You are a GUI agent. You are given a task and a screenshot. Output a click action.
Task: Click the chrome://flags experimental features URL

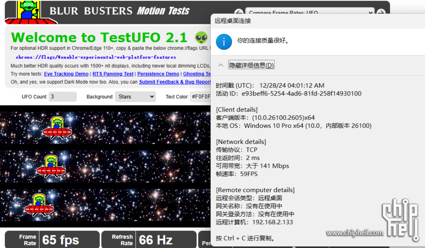[x=96, y=57]
